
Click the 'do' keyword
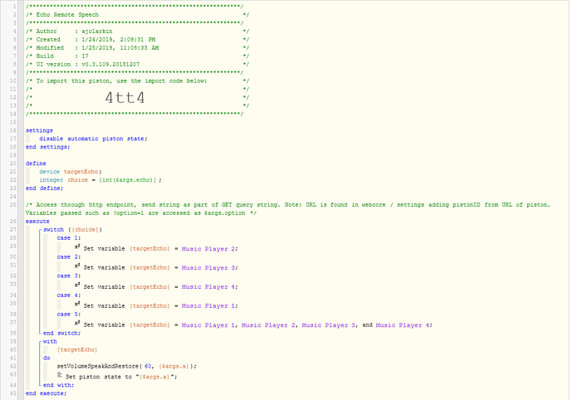click(x=47, y=358)
